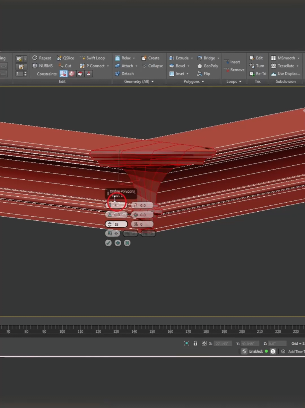Click the Bevel tool
Screen dimensions: 305x408
point(177,66)
